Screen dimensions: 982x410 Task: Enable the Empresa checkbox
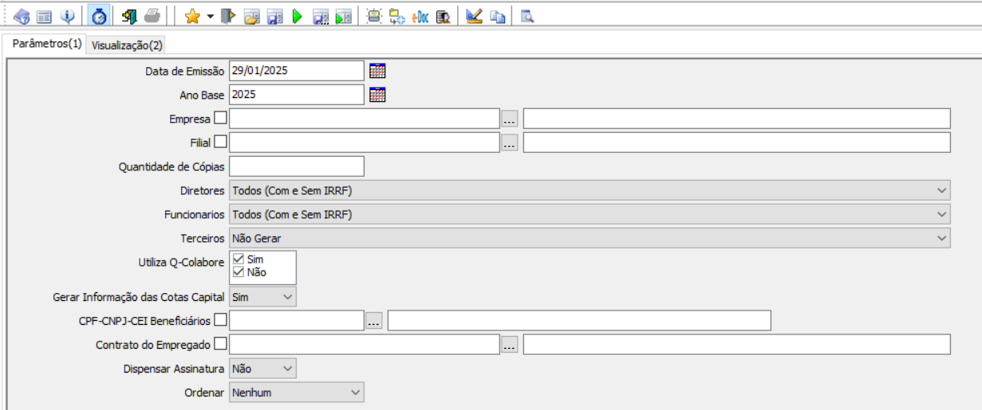(x=221, y=118)
